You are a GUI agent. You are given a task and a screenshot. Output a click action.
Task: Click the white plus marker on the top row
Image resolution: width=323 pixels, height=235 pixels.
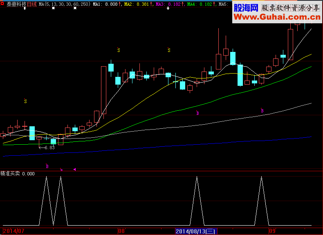click(x=168, y=8)
